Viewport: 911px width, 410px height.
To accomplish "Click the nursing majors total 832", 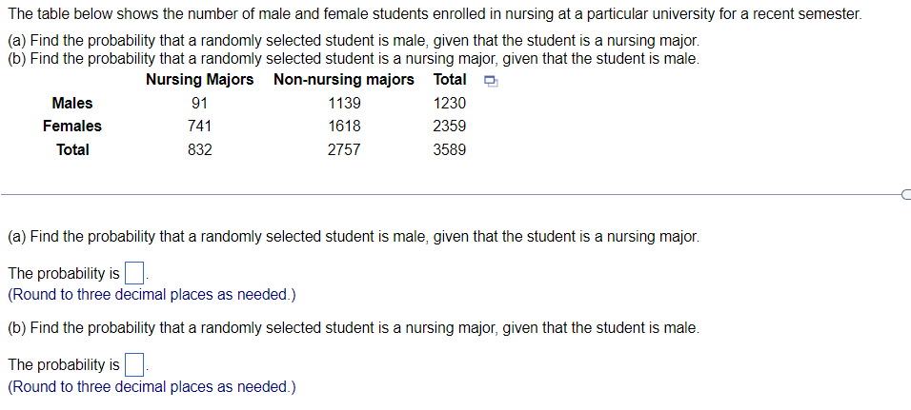I will coord(199,150).
